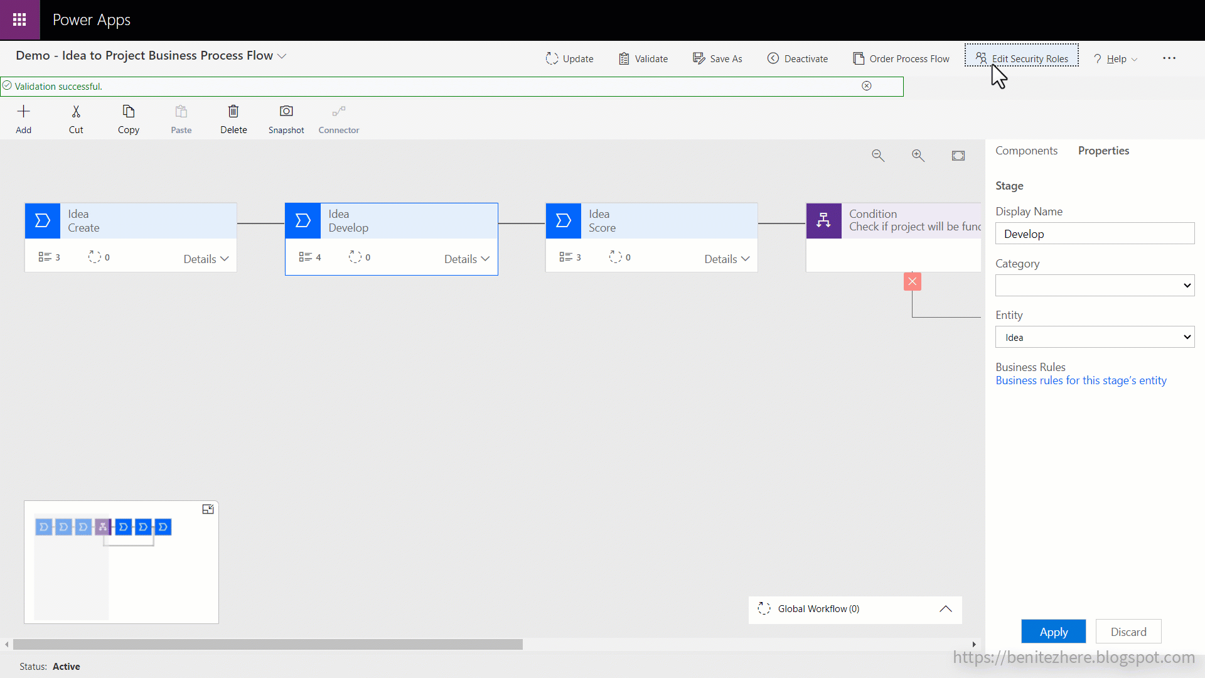
Task: Click steps count icon in Idea Develop
Action: pyautogui.click(x=306, y=257)
